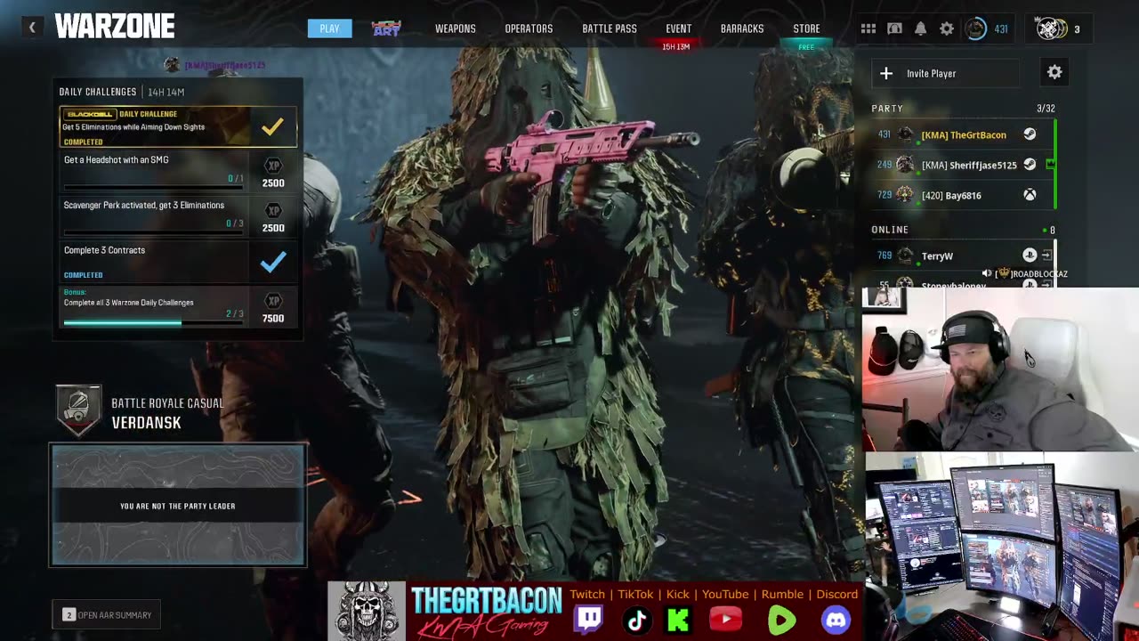Click the plus icon on Invite Player
Image resolution: width=1139 pixels, height=641 pixels.
coord(886,73)
